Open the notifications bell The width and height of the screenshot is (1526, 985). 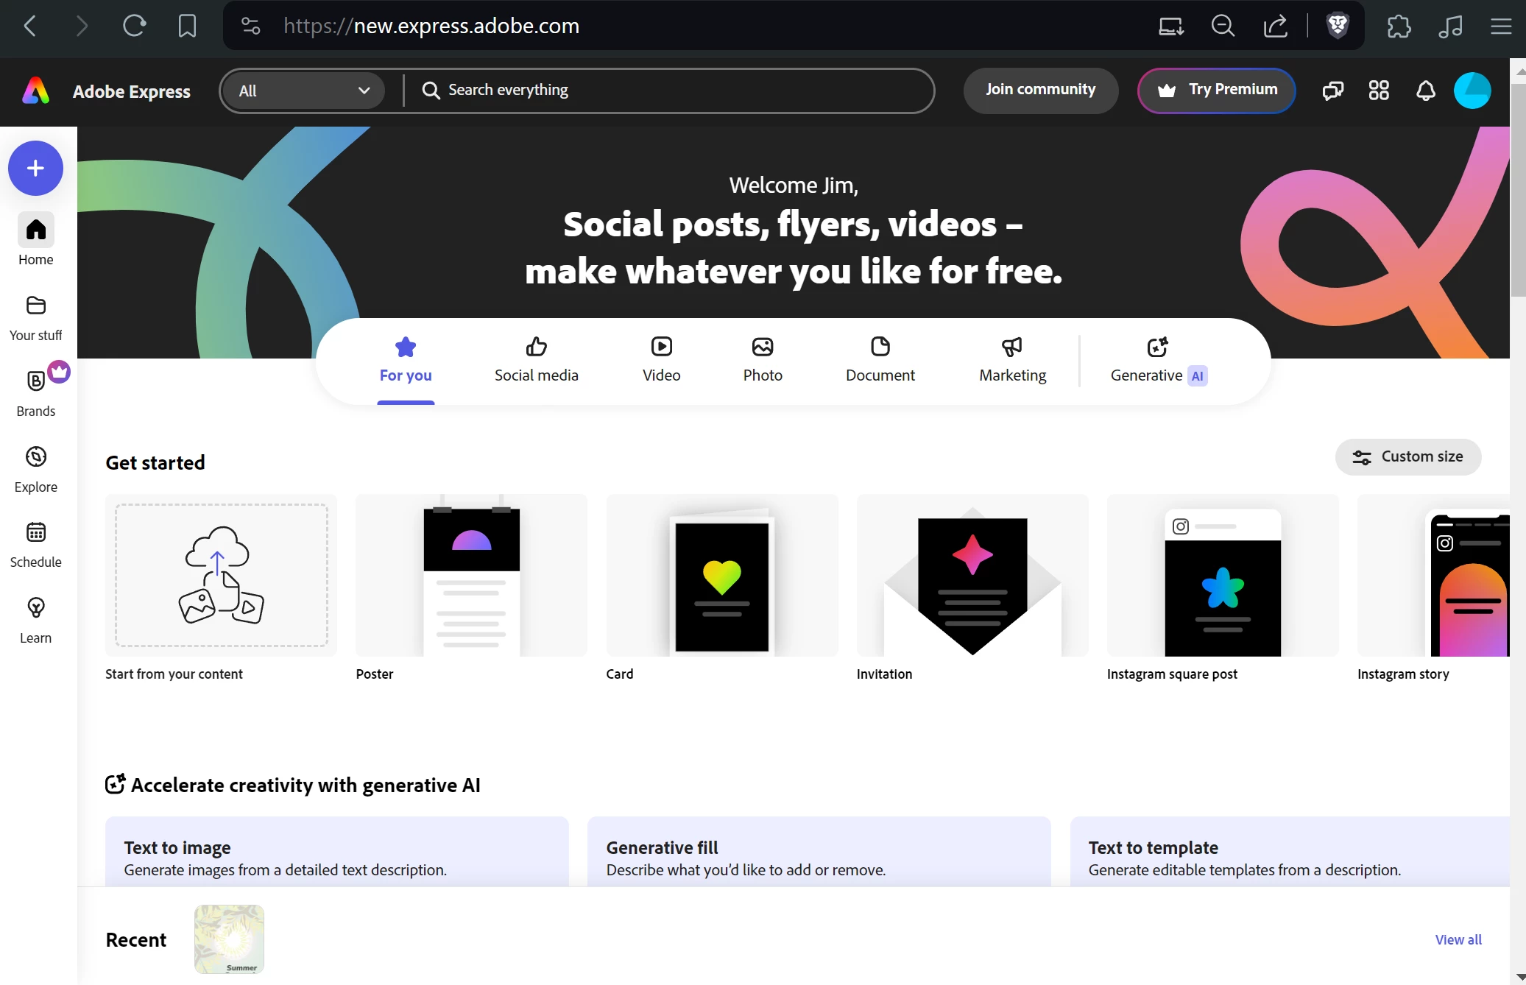[1425, 91]
